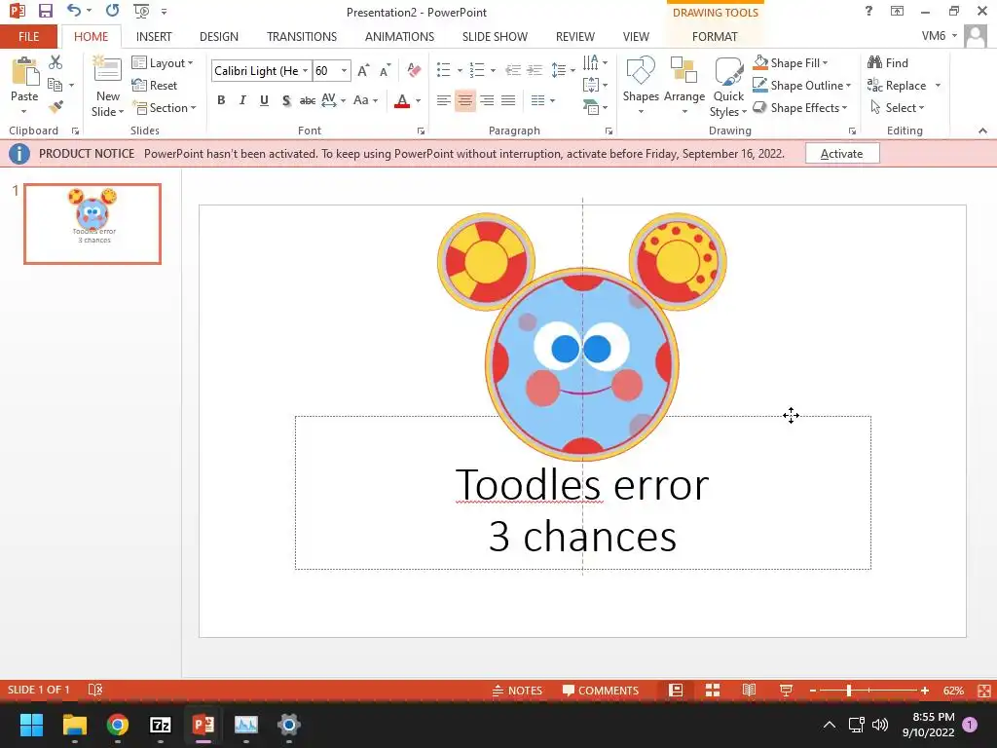Image resolution: width=997 pixels, height=748 pixels.
Task: Select the Format Painter brush icon
Action: [x=55, y=107]
